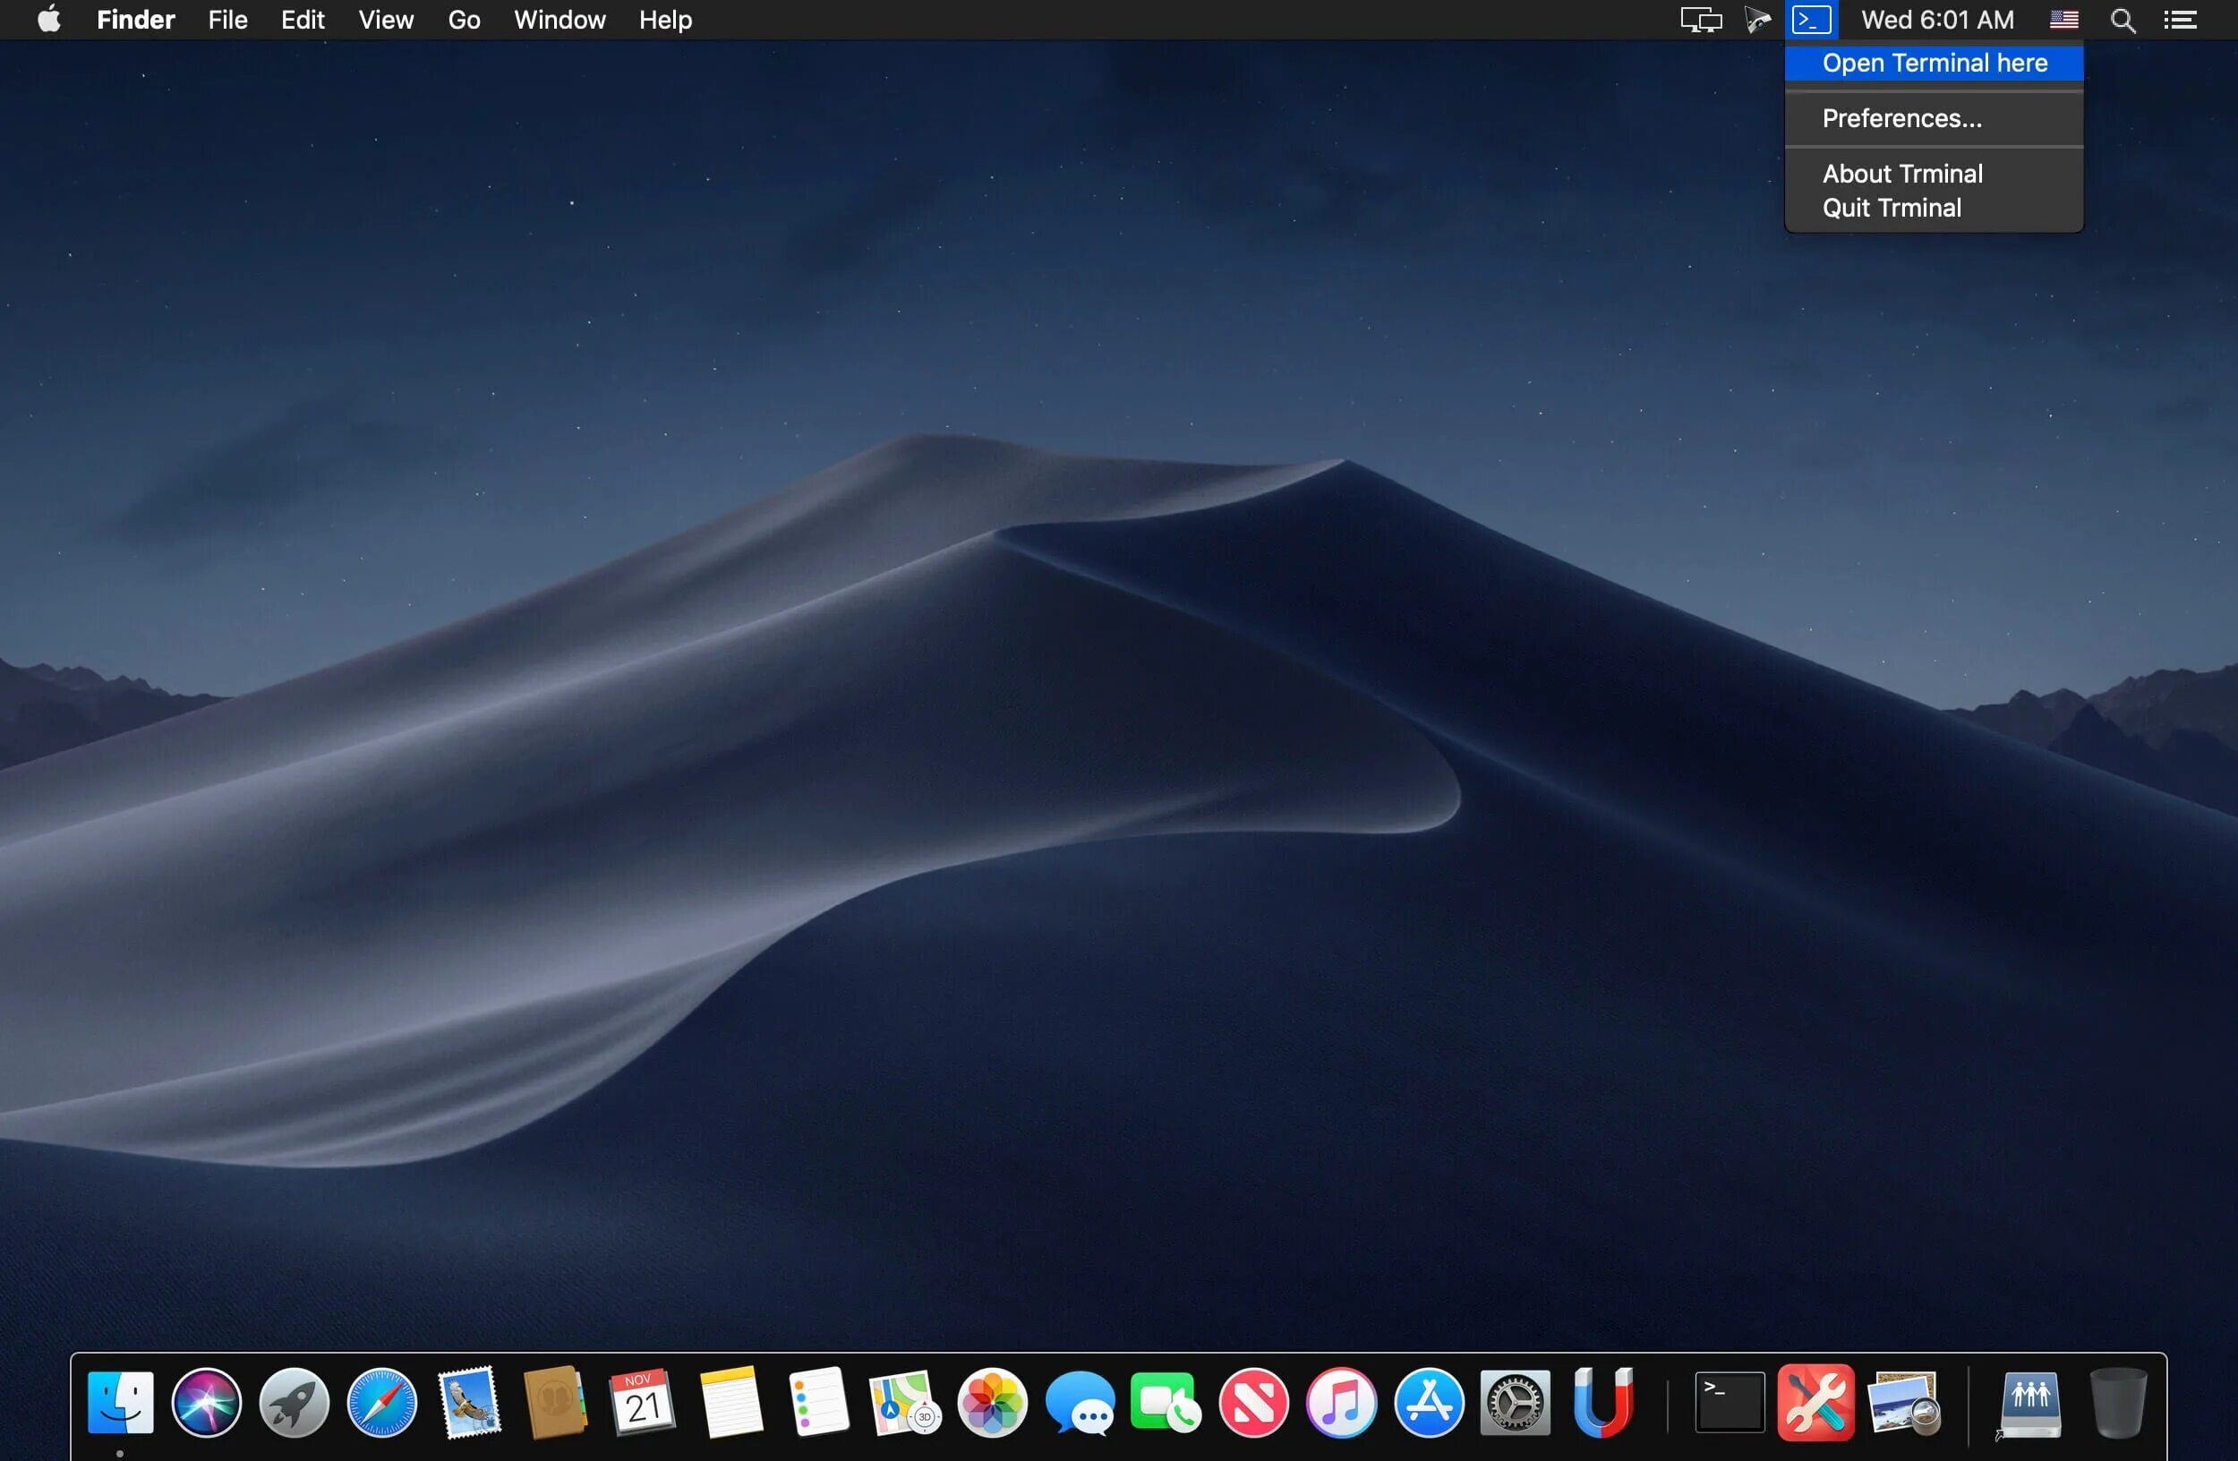Open Spotlight search magnifier icon
This screenshot has height=1461, width=2238.
coord(2123,20)
